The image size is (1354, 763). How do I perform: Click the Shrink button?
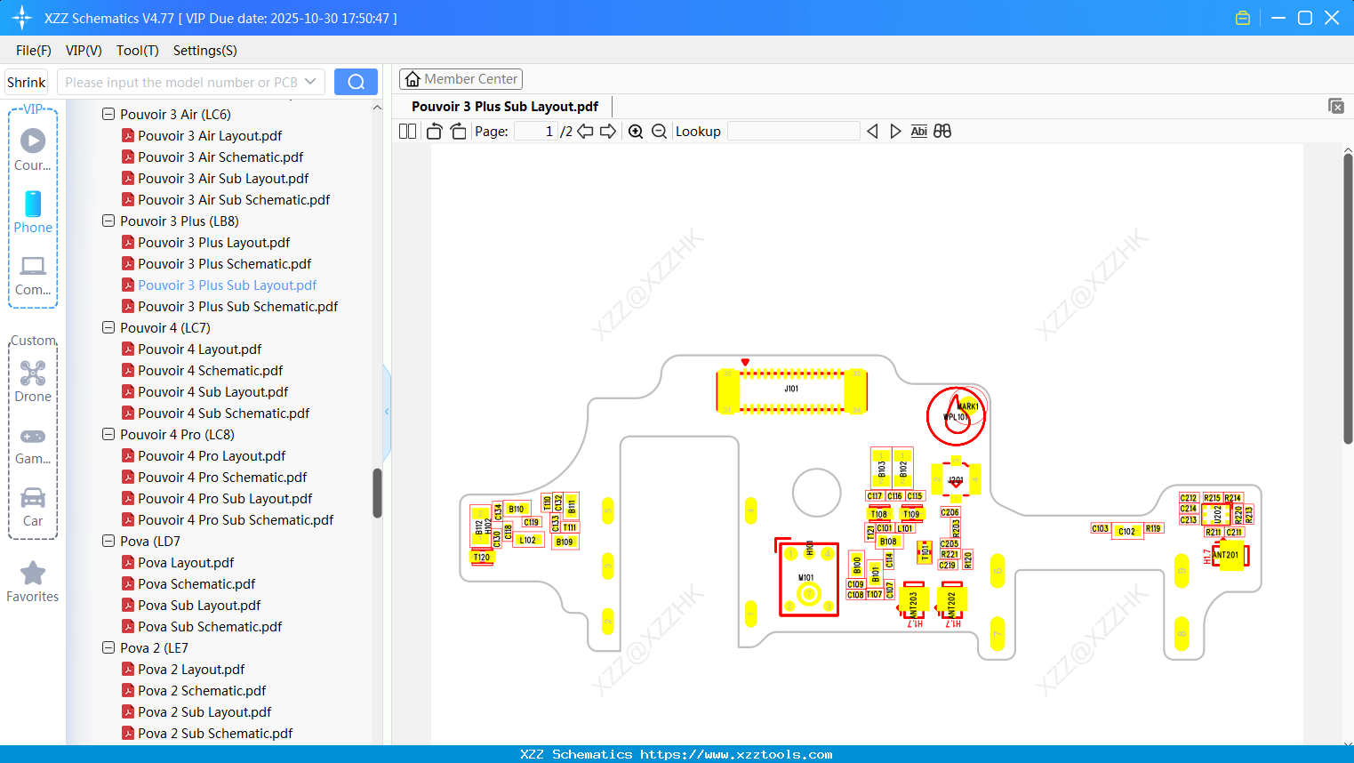click(x=26, y=82)
